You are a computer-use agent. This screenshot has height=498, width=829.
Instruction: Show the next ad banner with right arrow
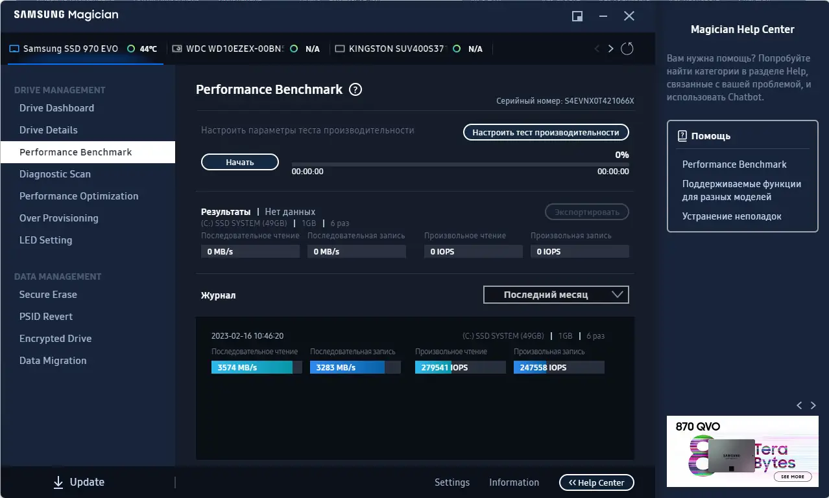(813, 405)
